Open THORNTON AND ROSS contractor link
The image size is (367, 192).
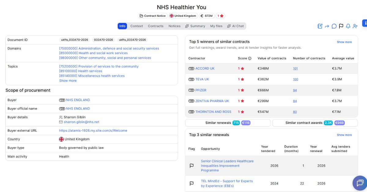213,112
